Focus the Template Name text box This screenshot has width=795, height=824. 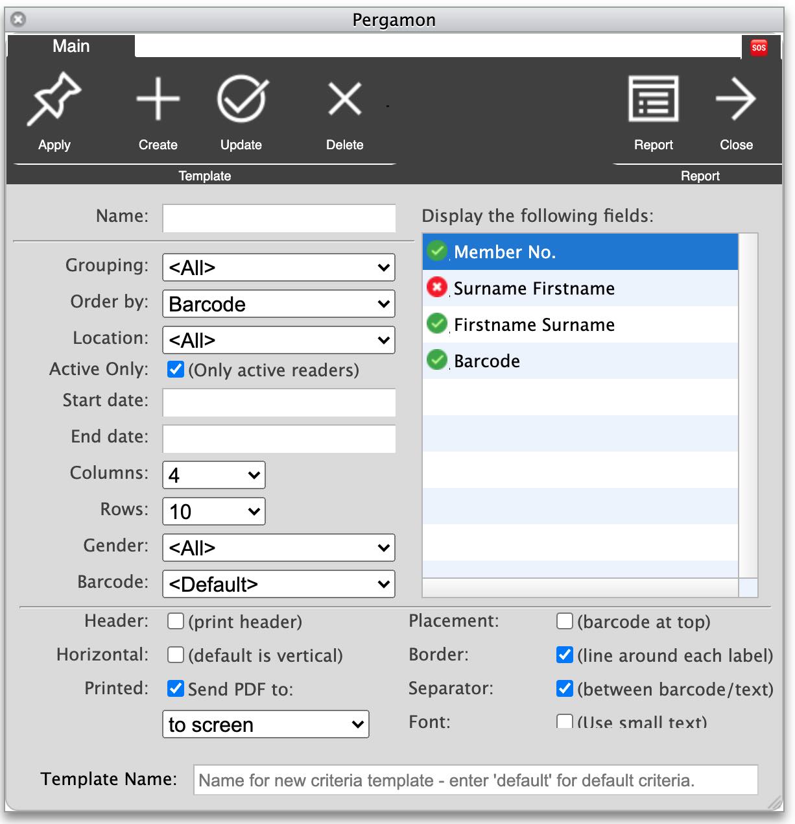pyautogui.click(x=476, y=780)
